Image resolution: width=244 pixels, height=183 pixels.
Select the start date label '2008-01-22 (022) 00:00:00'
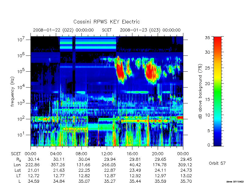[x=63, y=30]
